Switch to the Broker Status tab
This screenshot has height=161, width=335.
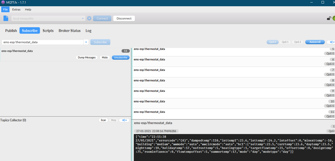[69, 31]
